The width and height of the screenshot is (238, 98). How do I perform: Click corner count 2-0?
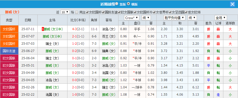coord(94,58)
